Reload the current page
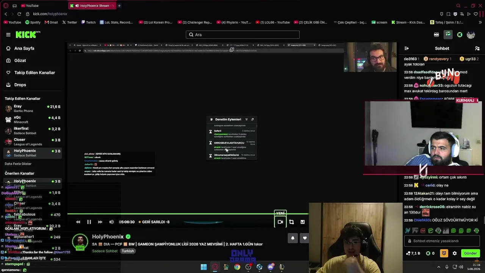 tap(19, 14)
